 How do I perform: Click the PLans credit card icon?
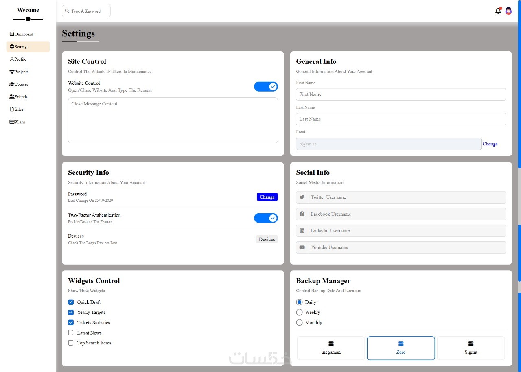pos(12,122)
